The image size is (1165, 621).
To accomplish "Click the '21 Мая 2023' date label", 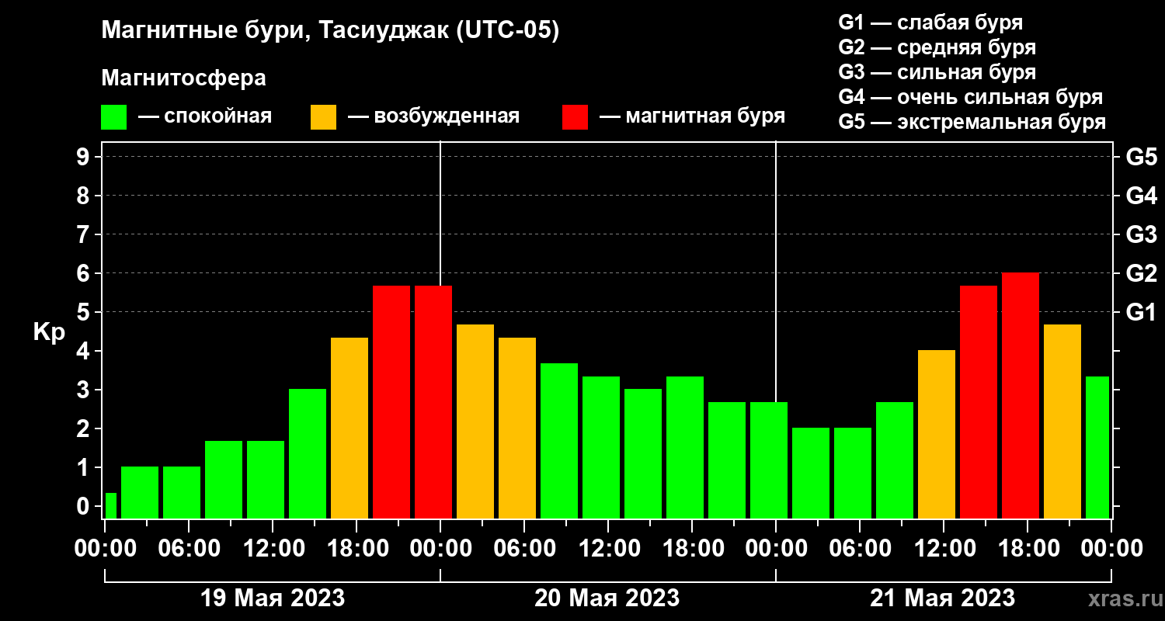I will pos(943,598).
